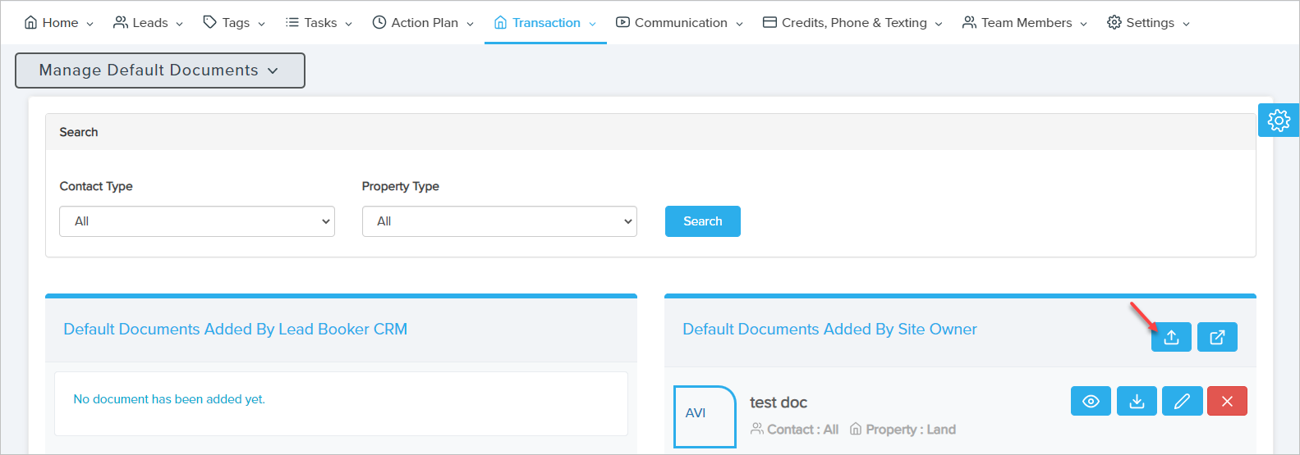Open Credits, Phone & Texting menu
Screen dimensions: 1300x455
[x=852, y=23]
